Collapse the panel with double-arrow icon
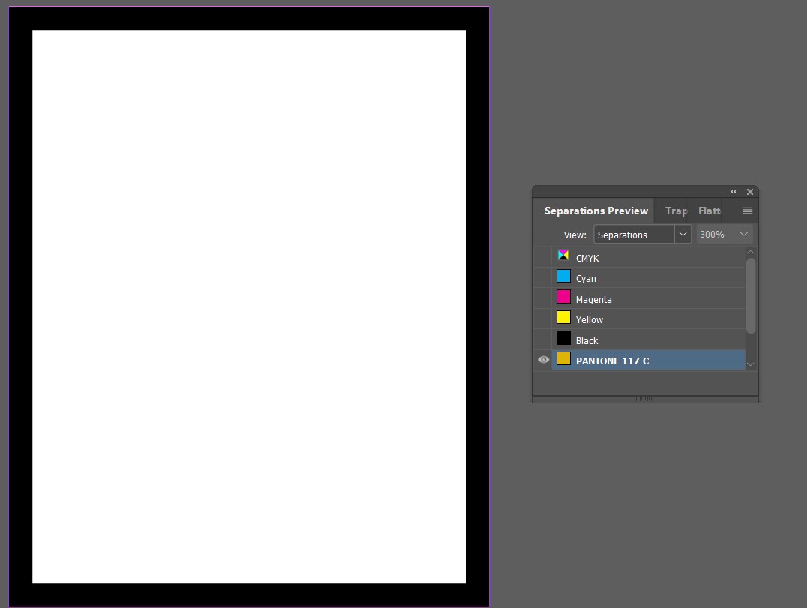 (x=733, y=192)
